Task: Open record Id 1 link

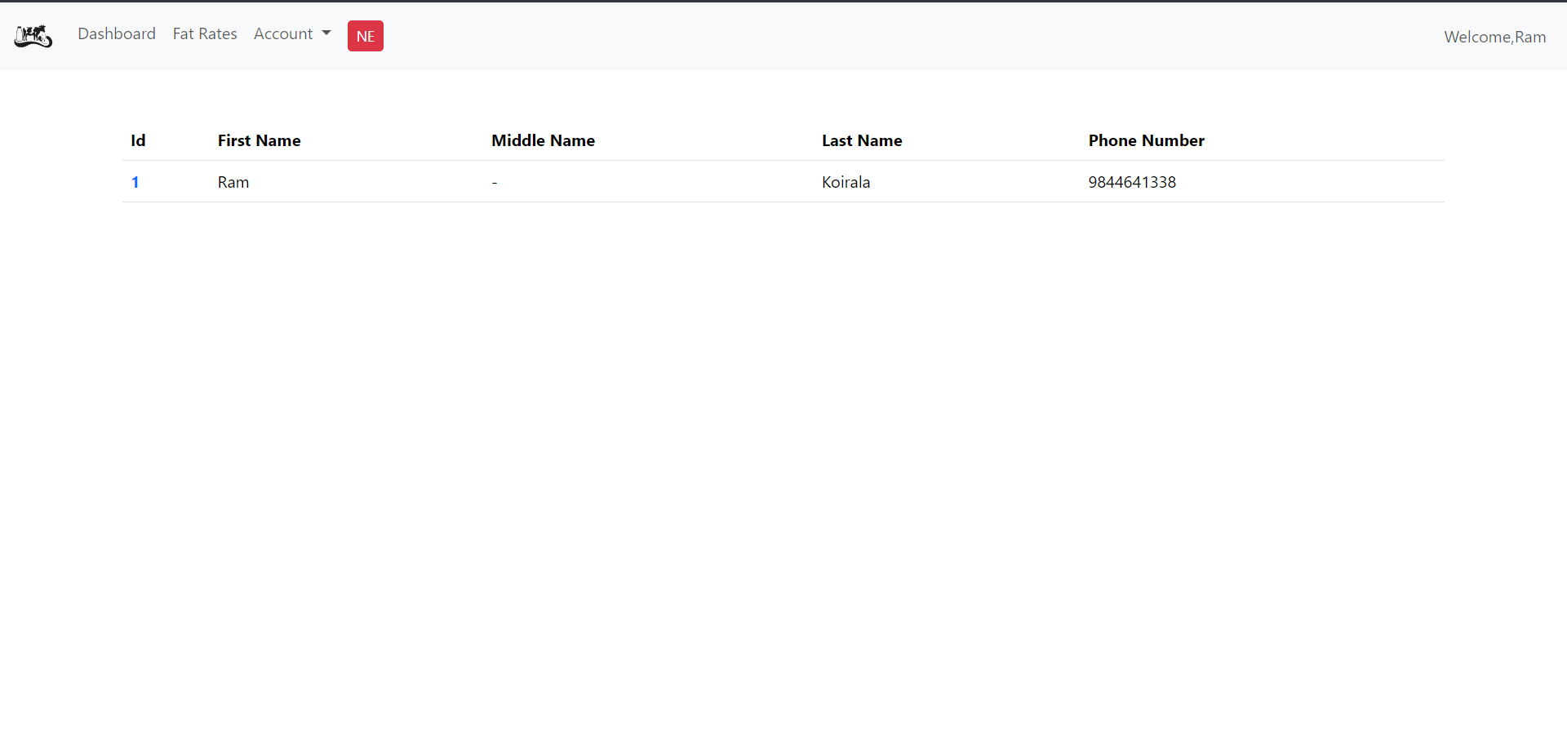Action: point(135,182)
